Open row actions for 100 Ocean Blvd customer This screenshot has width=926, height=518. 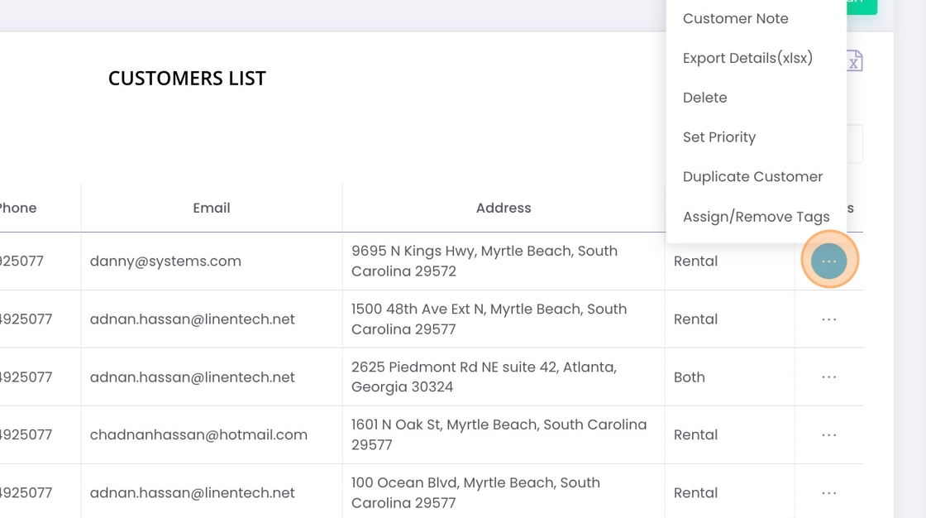pos(829,493)
